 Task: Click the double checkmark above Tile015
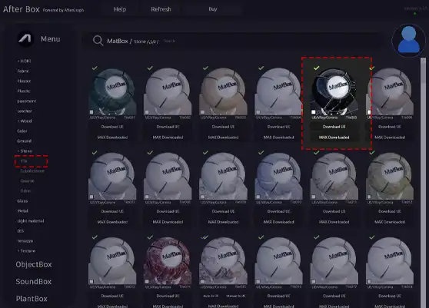205,237
